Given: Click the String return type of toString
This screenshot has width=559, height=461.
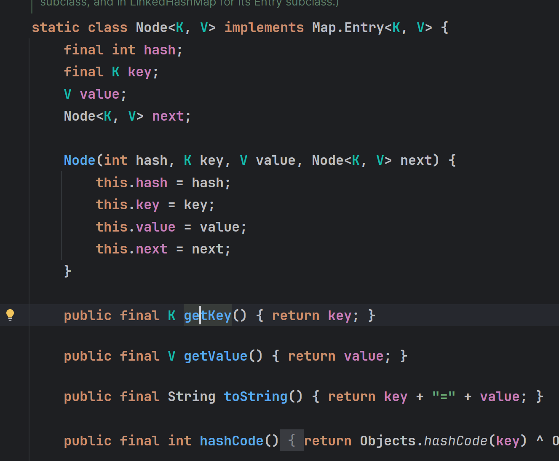Looking at the screenshot, I should click(x=192, y=396).
